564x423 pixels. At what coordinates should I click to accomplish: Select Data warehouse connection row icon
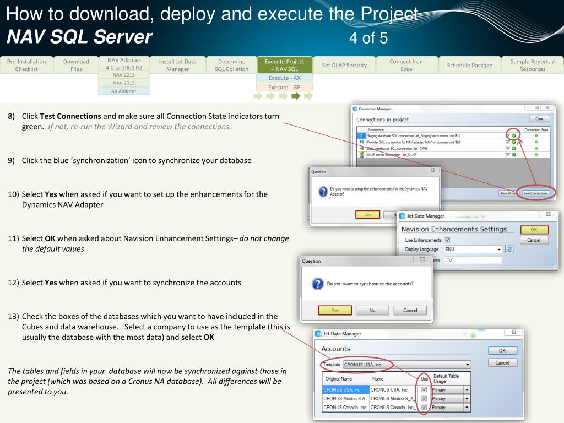click(x=361, y=148)
